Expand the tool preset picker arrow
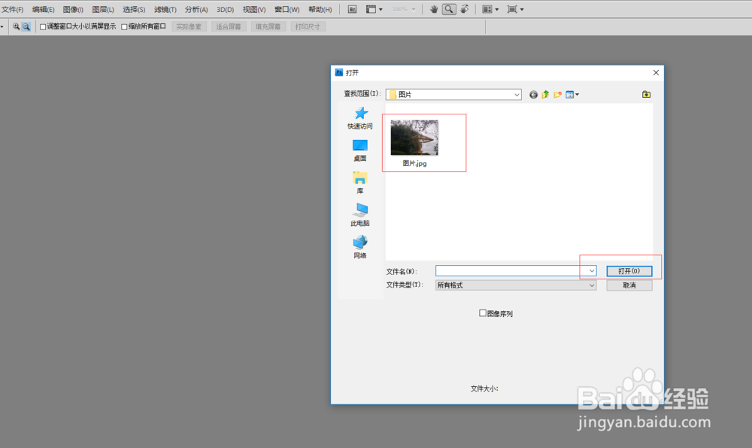The image size is (752, 448). (x=2, y=26)
